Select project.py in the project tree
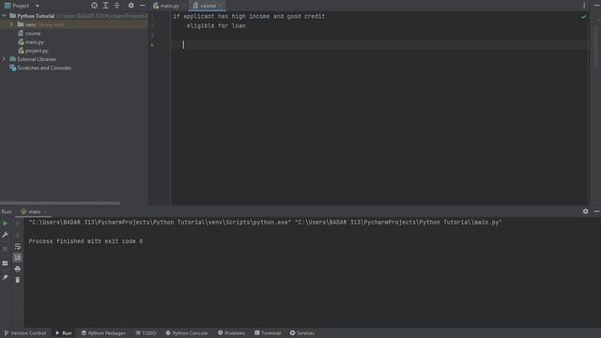 coord(37,51)
